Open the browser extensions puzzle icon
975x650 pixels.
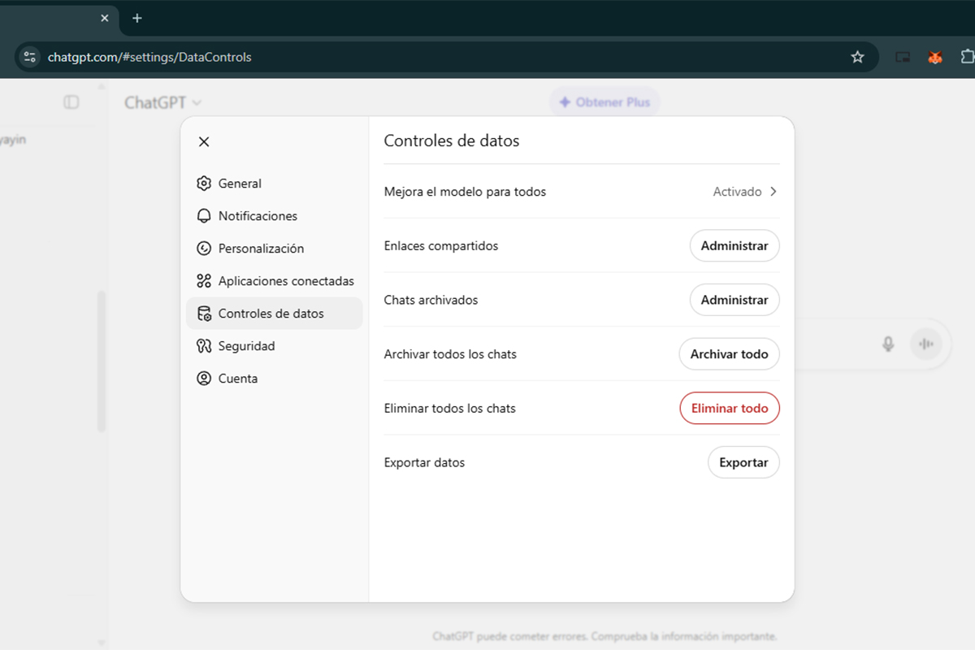coord(967,57)
